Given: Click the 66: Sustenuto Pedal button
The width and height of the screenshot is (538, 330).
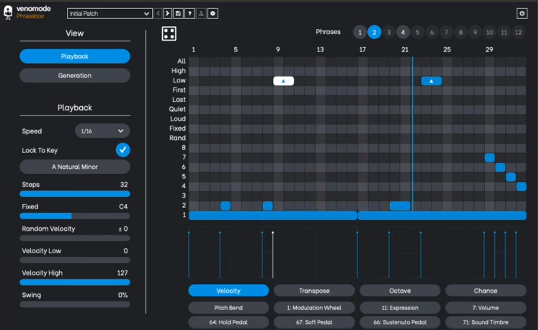Looking at the screenshot, I should pyautogui.click(x=400, y=322).
